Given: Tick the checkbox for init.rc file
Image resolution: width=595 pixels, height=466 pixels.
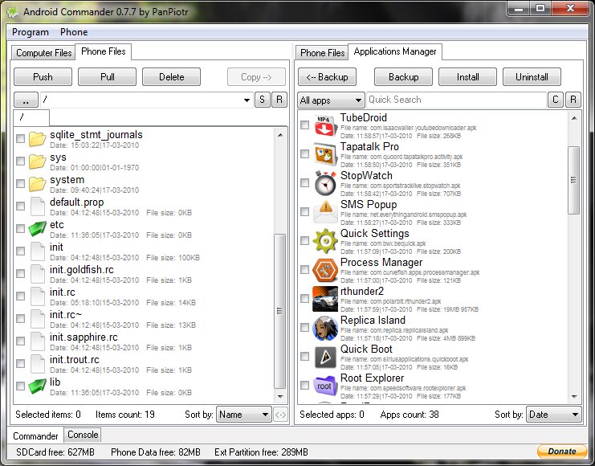Looking at the screenshot, I should click(20, 296).
